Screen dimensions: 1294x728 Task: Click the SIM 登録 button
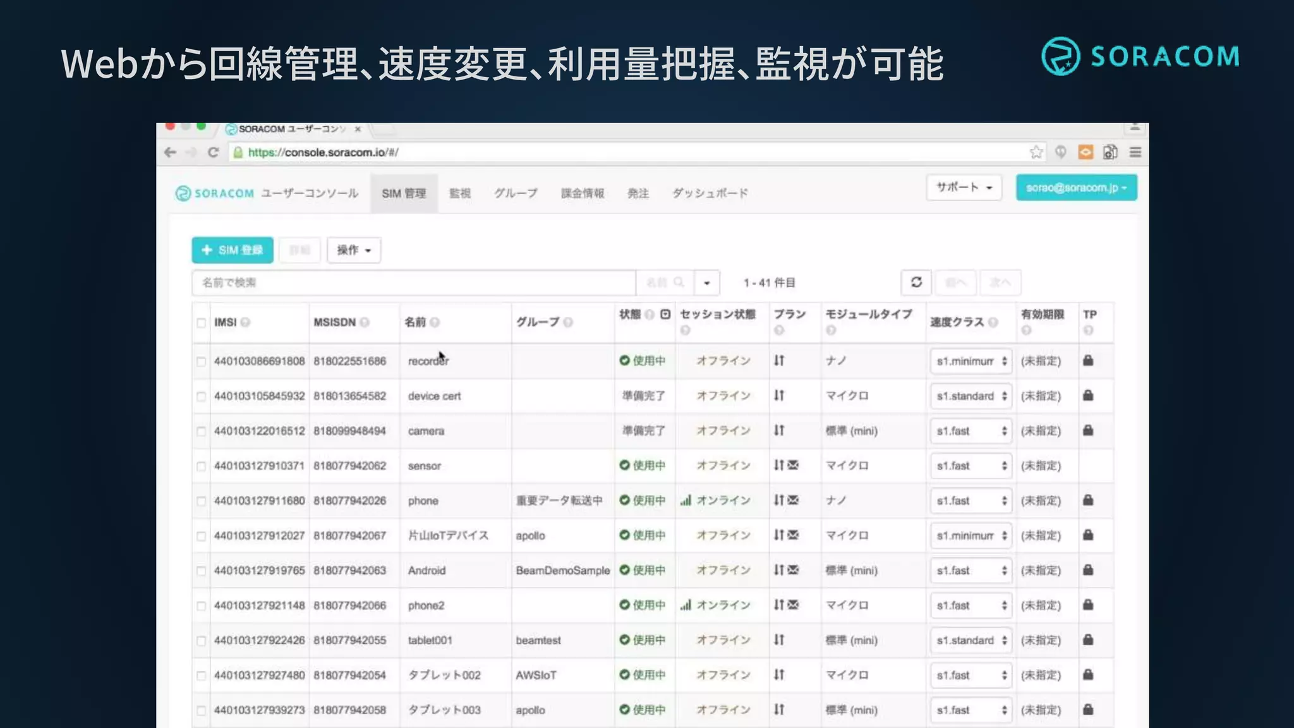233,250
